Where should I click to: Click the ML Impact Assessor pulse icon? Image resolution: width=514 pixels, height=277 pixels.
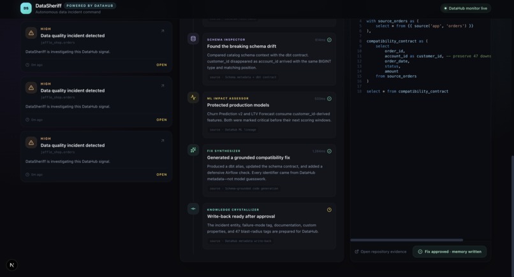(193, 97)
